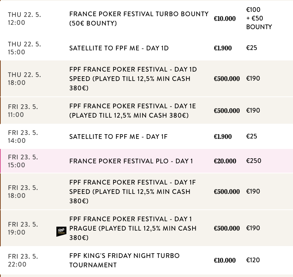This screenshot has width=293, height=277.
Task: Select Satellite to FPF ME Day 1D
Action: point(119,48)
